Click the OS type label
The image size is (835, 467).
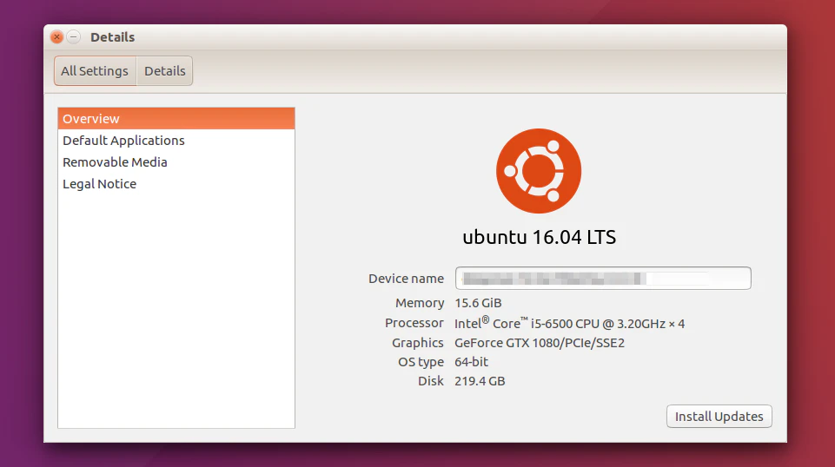(421, 362)
